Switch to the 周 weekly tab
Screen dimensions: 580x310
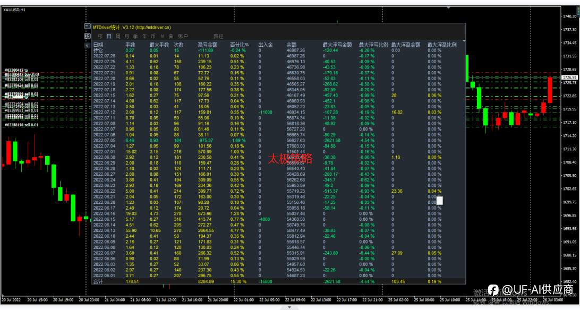coord(117,36)
